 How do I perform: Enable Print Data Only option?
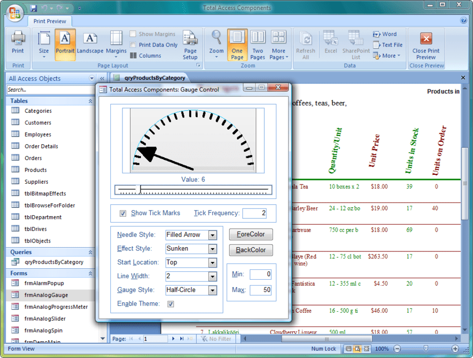(x=133, y=45)
